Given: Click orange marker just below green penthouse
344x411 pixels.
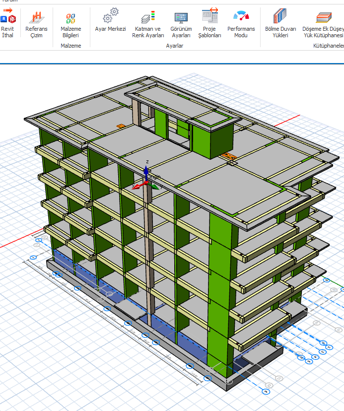Looking at the screenshot, I should (228, 156).
